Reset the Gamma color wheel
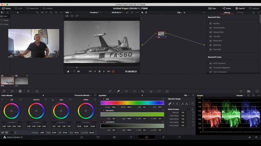 click(45, 100)
